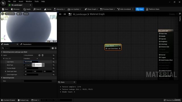This screenshot has height=102, width=182.
Task: Open the Edit menu
Action: (x=15, y=1)
